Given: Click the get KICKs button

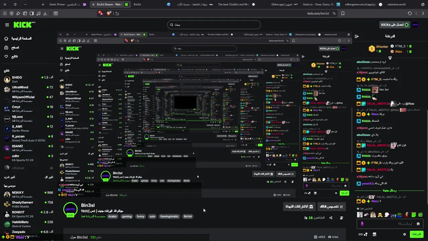Looking at the screenshot, I should click(x=395, y=25).
